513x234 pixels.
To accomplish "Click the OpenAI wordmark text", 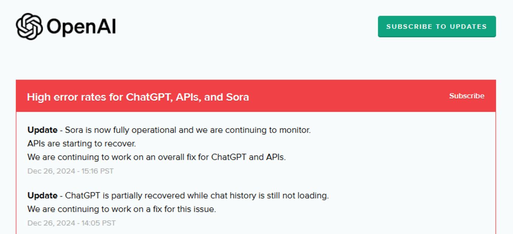I will coord(81,27).
